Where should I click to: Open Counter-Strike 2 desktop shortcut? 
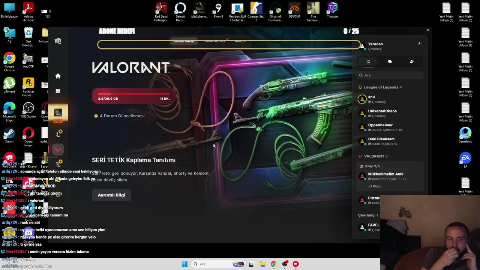(256, 12)
